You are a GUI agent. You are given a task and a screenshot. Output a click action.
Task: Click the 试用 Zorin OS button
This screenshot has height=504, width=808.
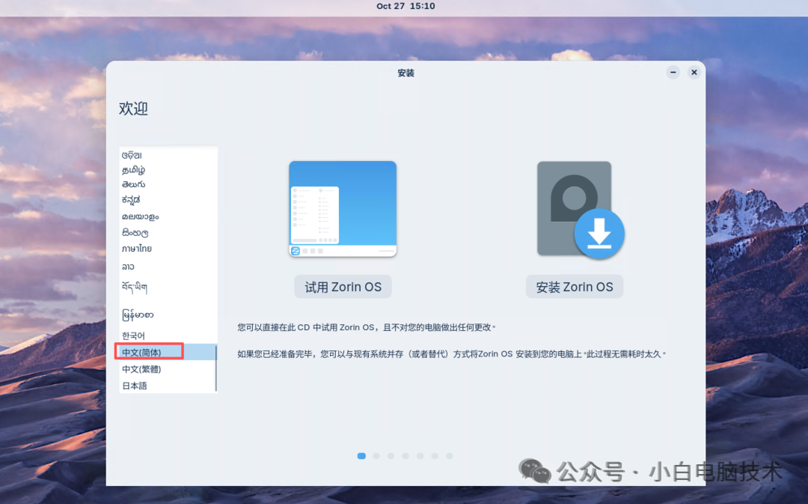point(342,286)
